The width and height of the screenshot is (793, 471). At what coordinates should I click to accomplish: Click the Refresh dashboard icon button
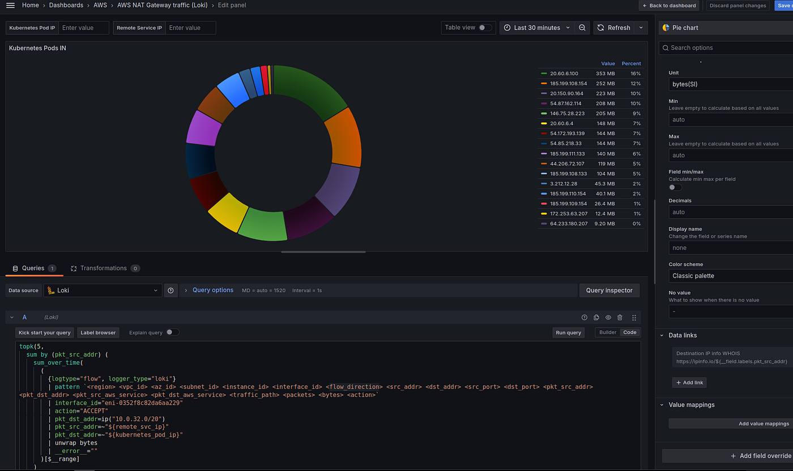tap(614, 28)
